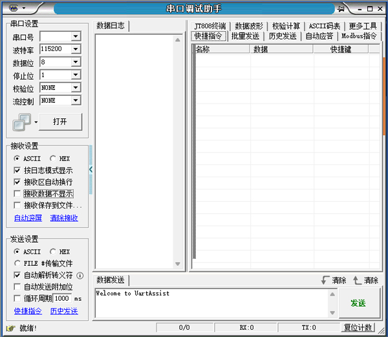Click the pin window icon in title bar

point(341,8)
